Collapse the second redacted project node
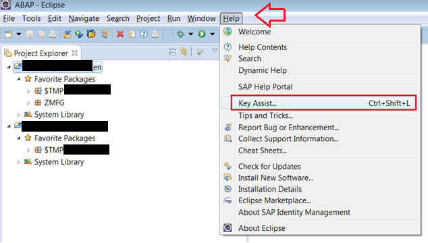Screen dimensions: 428x243 (9, 126)
